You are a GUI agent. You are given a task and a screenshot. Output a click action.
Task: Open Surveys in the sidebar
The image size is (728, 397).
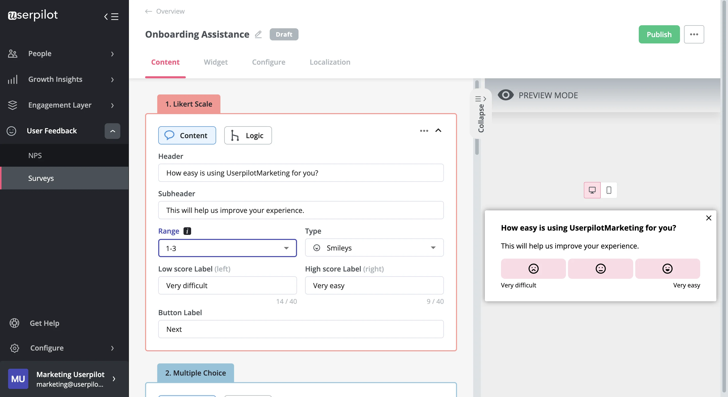pyautogui.click(x=64, y=178)
